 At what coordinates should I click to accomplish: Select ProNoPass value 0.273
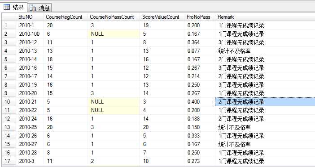tap(200, 161)
